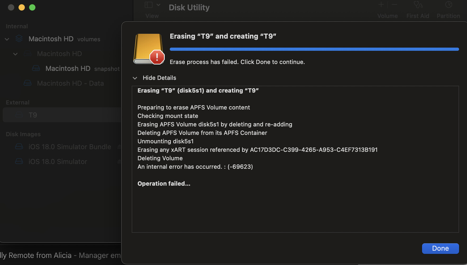Click the Macintosh HD container stack icon
Viewport: 467px width, 265px height.
19,39
